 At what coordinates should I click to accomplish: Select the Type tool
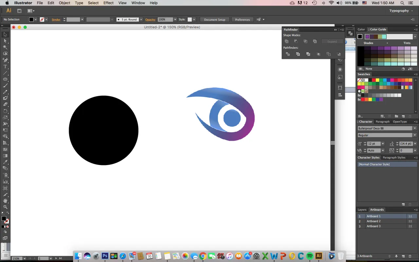5,66
